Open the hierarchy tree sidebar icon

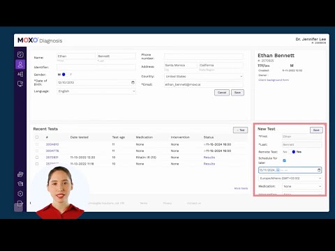(20, 74)
